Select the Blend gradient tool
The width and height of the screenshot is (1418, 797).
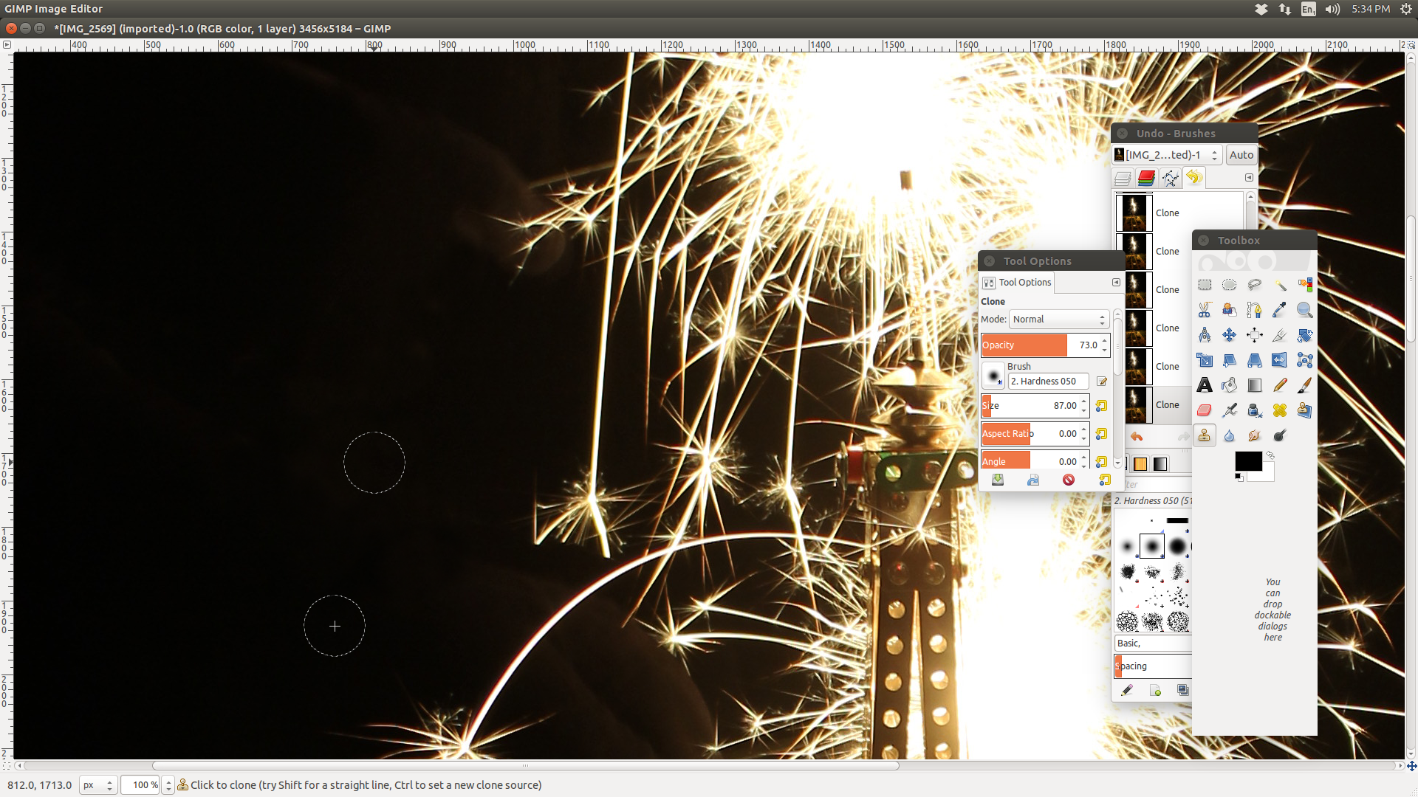(x=1254, y=385)
